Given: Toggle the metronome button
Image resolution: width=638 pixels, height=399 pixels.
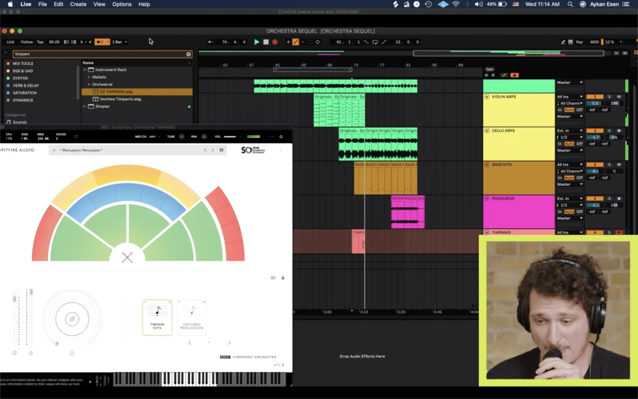Looking at the screenshot, I should tap(102, 42).
